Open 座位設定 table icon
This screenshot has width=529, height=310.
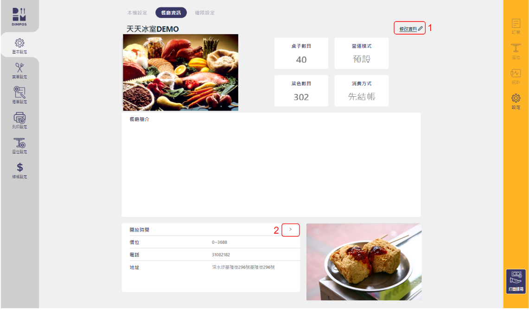(x=19, y=145)
